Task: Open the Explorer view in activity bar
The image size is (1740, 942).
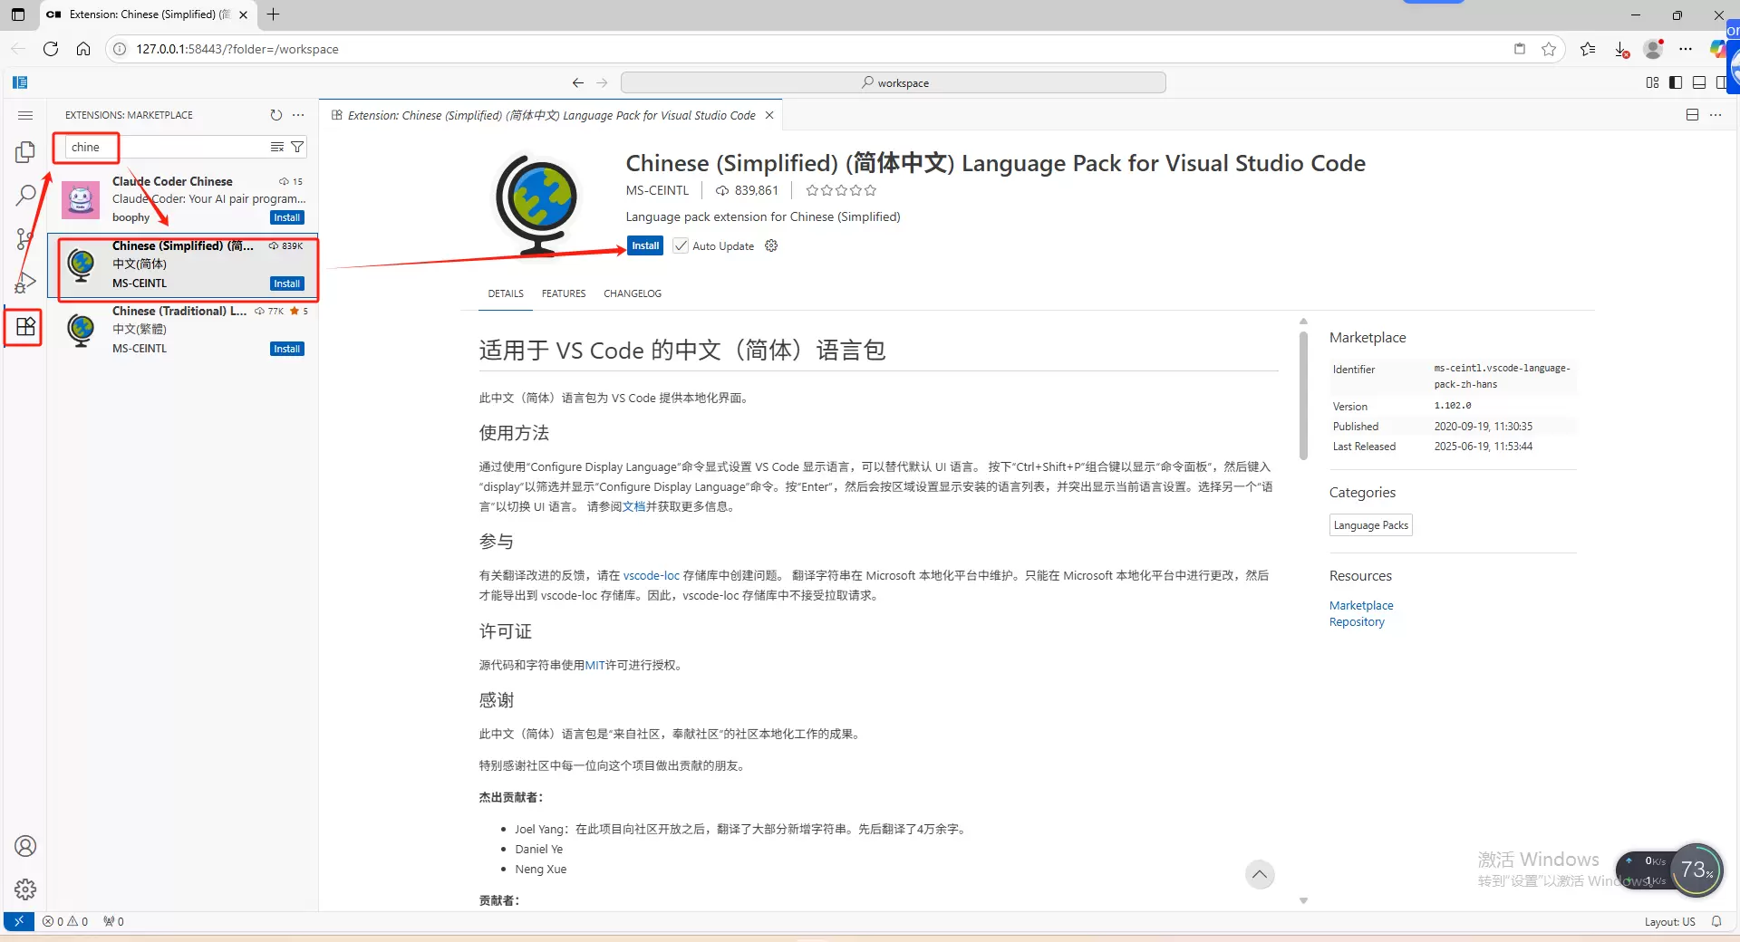Action: click(25, 152)
